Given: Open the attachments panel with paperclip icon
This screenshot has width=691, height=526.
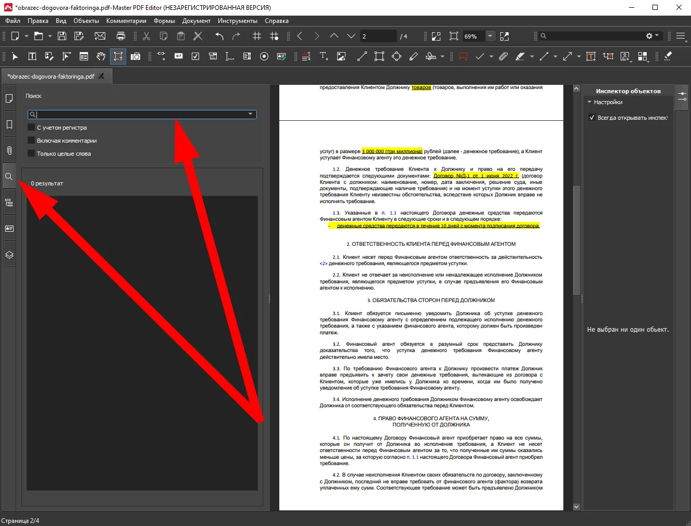Looking at the screenshot, I should pos(9,151).
